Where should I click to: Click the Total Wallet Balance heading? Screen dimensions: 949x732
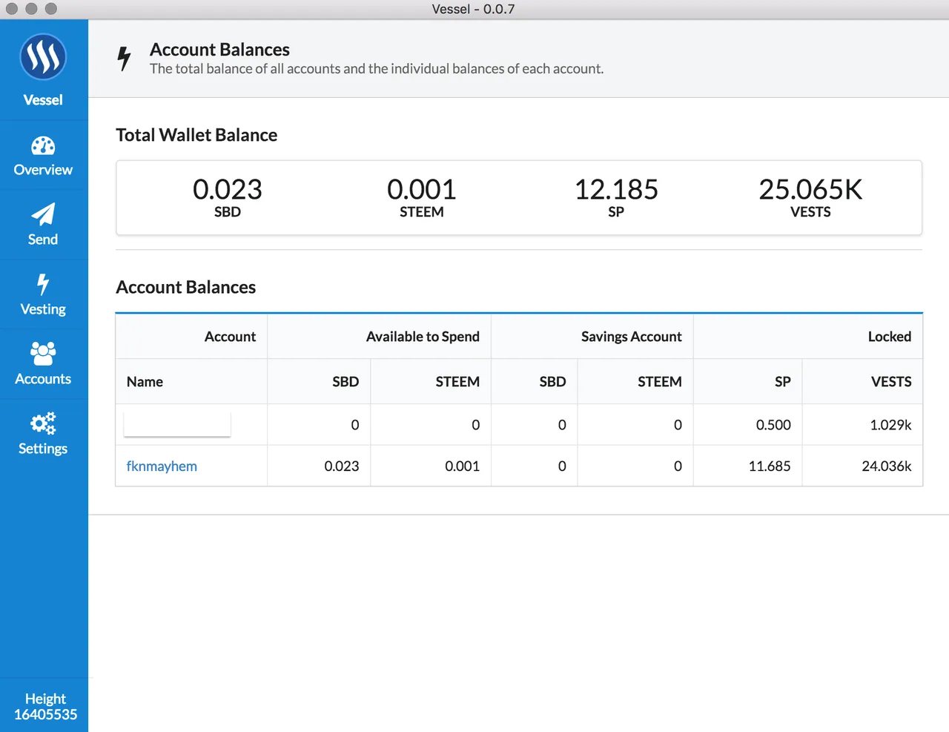click(196, 135)
